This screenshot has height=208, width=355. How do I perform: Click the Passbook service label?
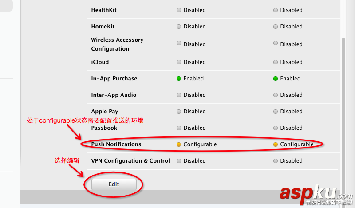(x=104, y=128)
